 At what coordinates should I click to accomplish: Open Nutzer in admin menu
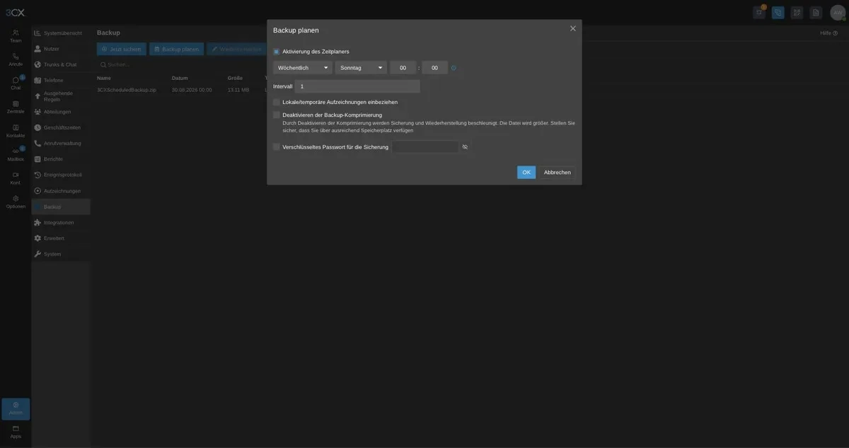[x=61, y=49]
